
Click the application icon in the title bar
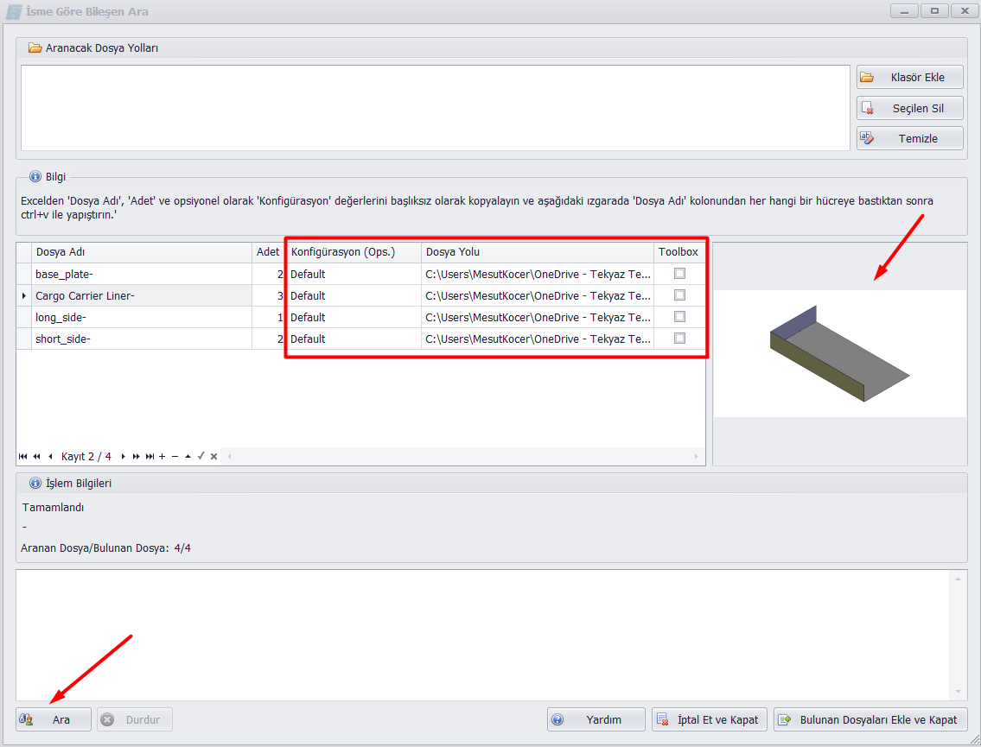pyautogui.click(x=13, y=11)
